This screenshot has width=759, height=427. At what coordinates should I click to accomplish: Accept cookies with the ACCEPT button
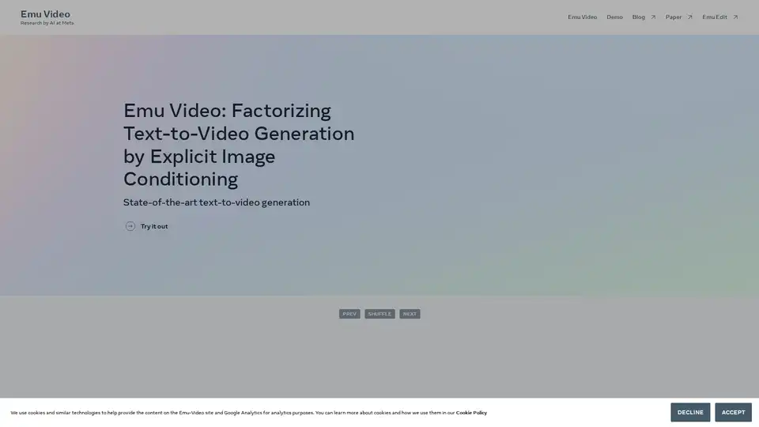tap(733, 412)
